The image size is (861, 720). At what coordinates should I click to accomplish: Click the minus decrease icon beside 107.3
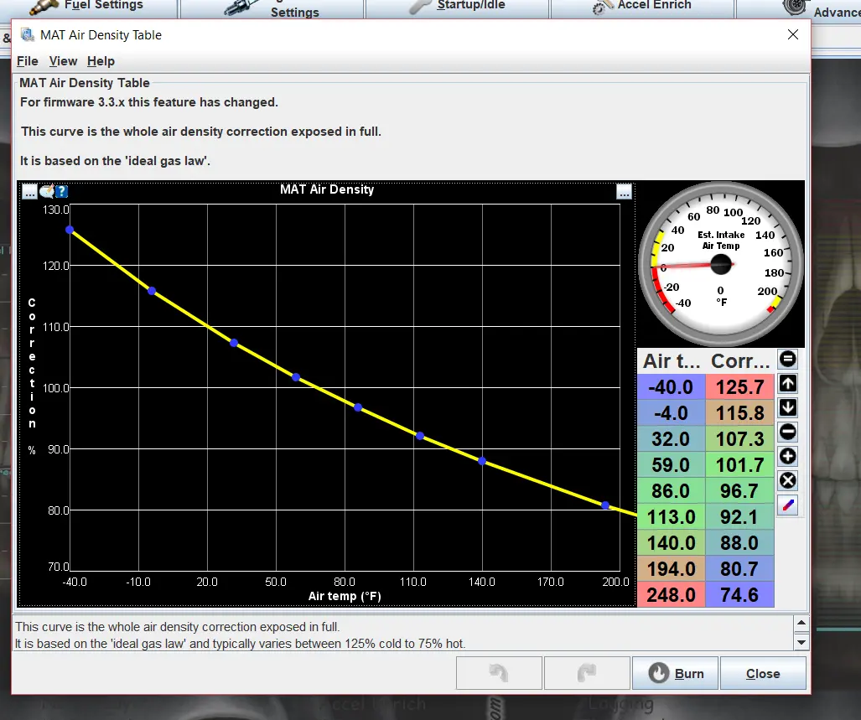[x=788, y=432]
